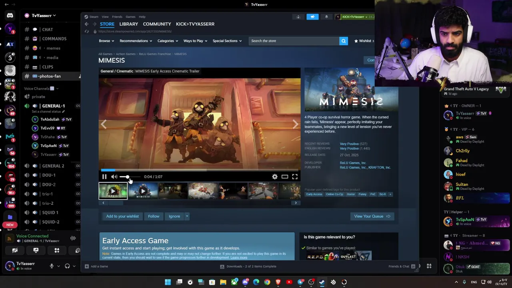Image resolution: width=512 pixels, height=288 pixels.
Task: Open the Browse dropdown in store nav
Action: [x=106, y=41]
